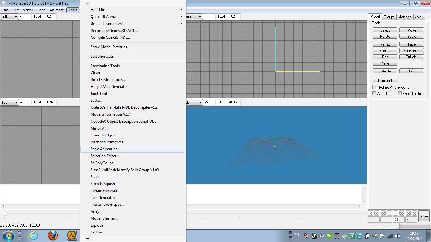Go to next keyframe button

[408, 213]
